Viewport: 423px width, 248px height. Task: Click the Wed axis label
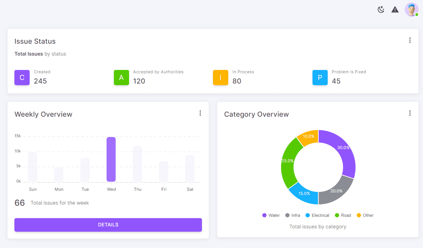pyautogui.click(x=111, y=189)
